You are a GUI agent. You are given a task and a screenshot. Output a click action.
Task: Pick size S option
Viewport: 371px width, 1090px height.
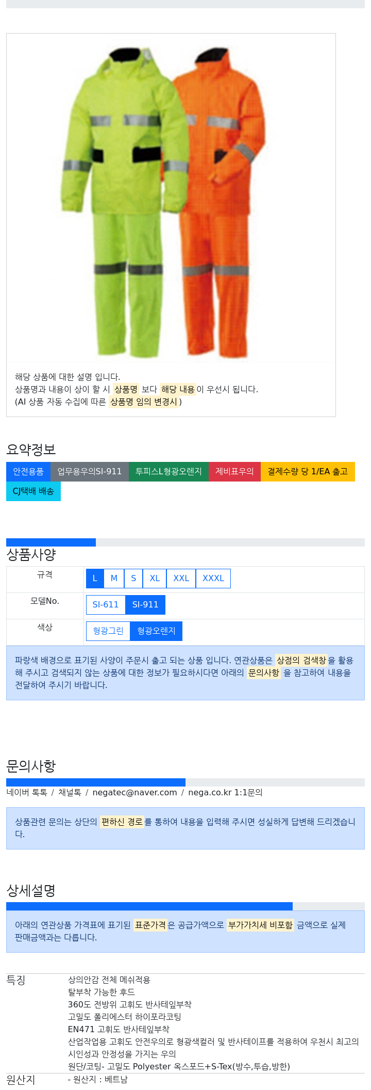click(133, 578)
